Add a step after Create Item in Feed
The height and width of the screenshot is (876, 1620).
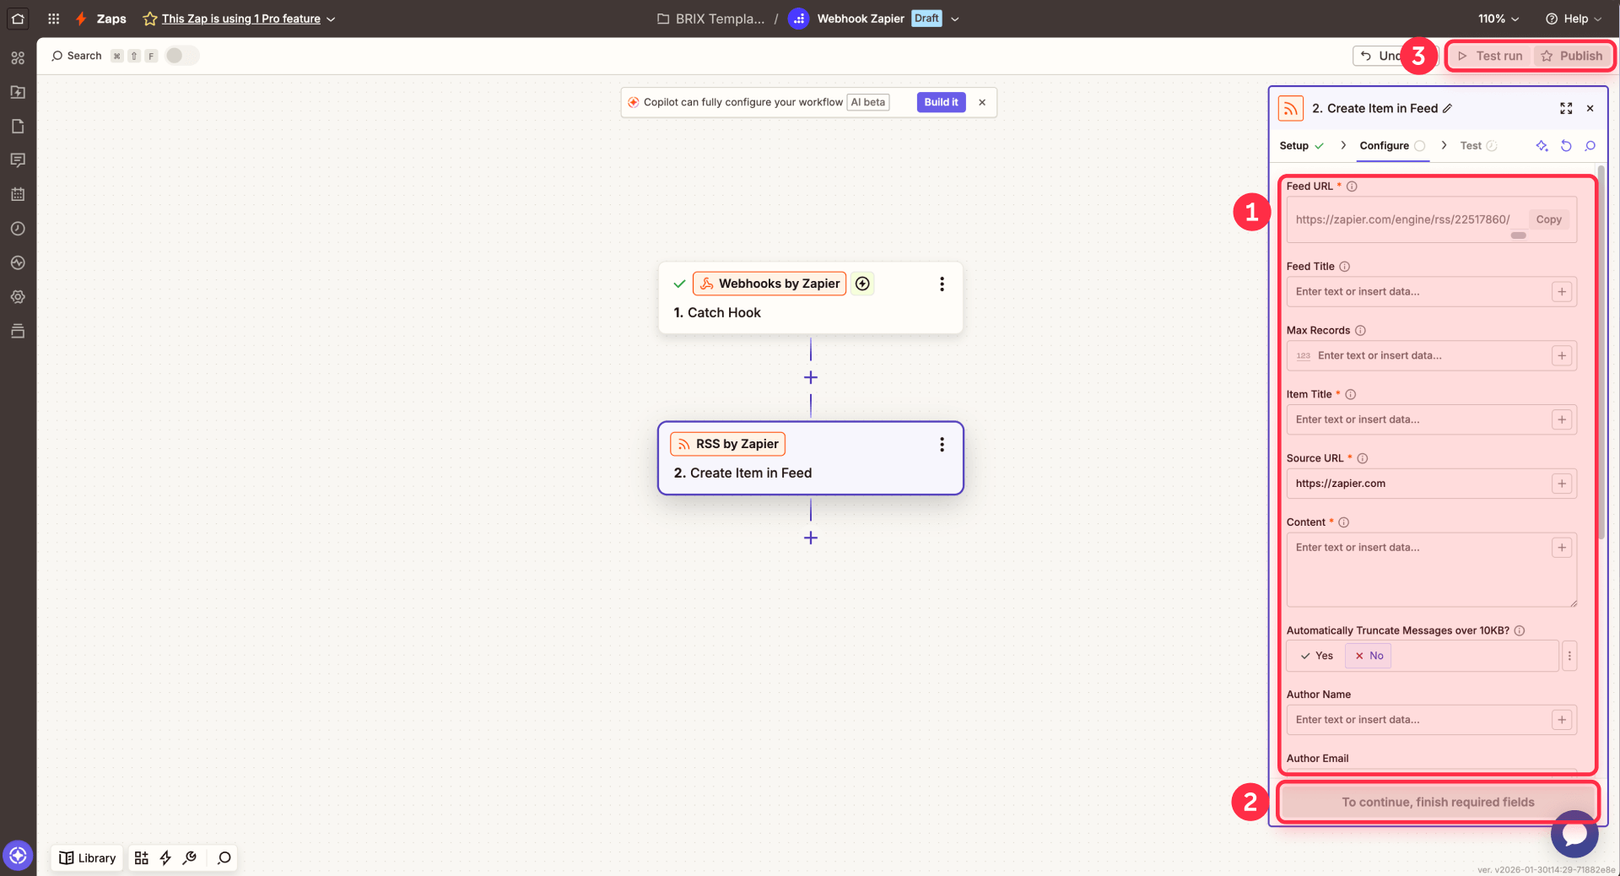coord(811,538)
